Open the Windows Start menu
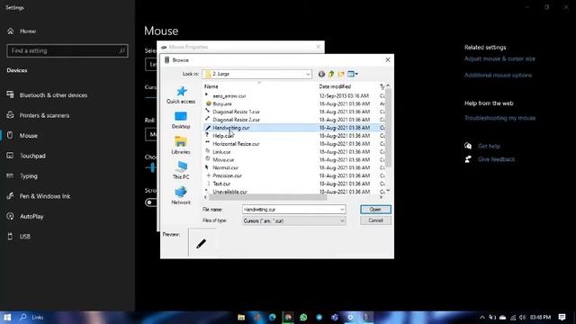576x324 pixels. pos(7,317)
